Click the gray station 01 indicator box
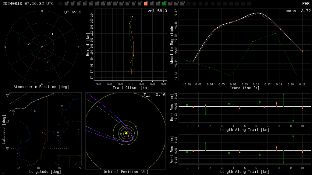Viewport: 312px width, 175px height. [x=66, y=3]
